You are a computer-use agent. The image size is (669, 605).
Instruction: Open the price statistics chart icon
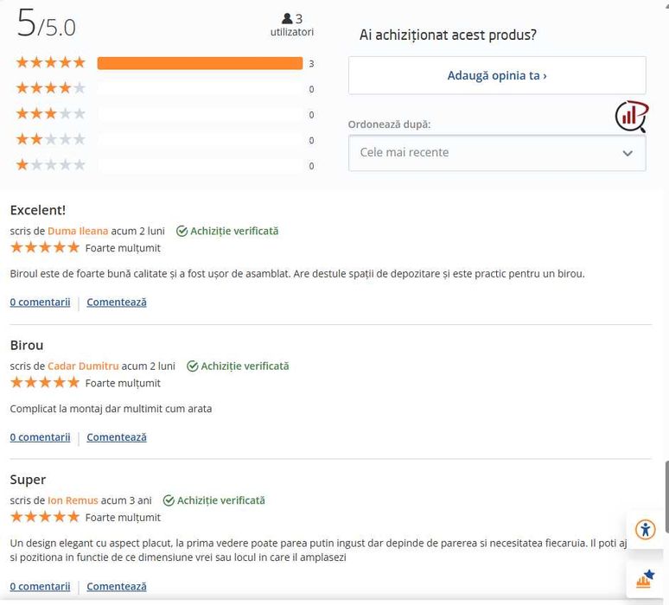(x=631, y=116)
